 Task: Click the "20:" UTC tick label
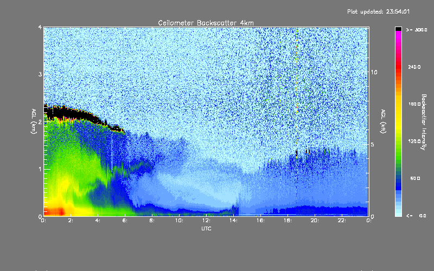coord(315,221)
